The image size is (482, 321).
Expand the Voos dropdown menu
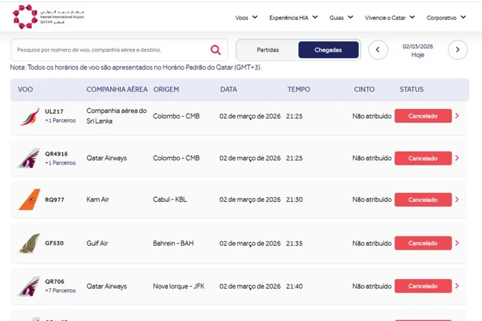[x=246, y=17]
